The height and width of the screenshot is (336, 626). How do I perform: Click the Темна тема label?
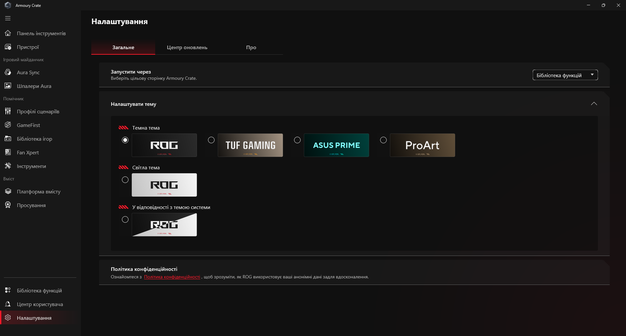pyautogui.click(x=146, y=128)
